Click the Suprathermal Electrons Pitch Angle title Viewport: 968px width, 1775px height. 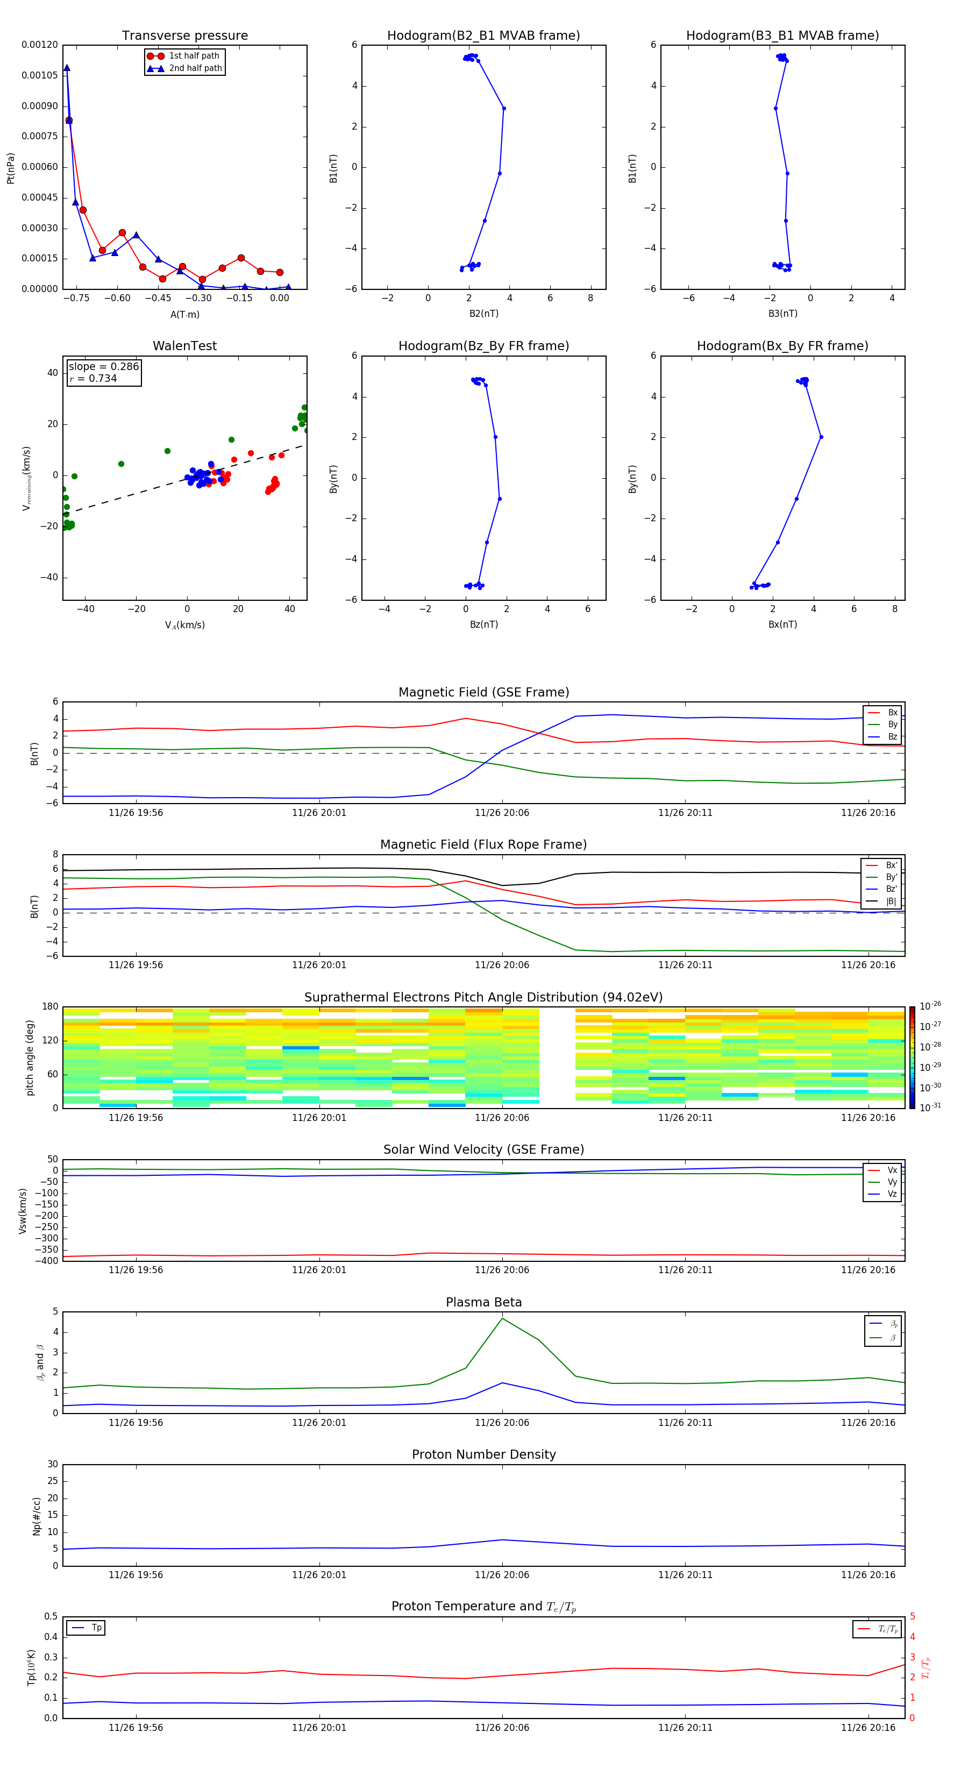[x=483, y=998]
